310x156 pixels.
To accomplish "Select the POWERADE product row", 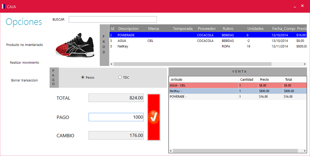I will (x=208, y=35).
